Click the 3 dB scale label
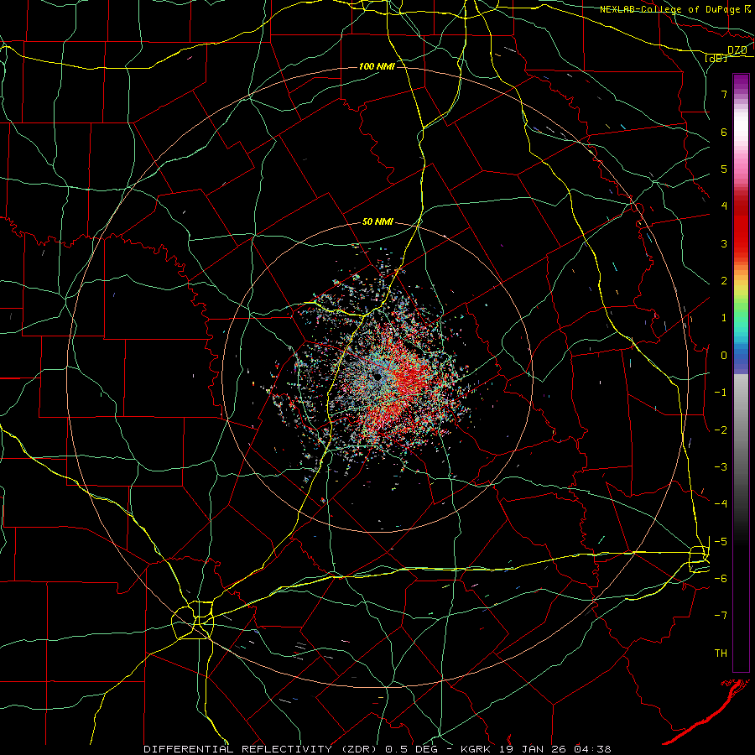755x755 pixels. tap(724, 243)
